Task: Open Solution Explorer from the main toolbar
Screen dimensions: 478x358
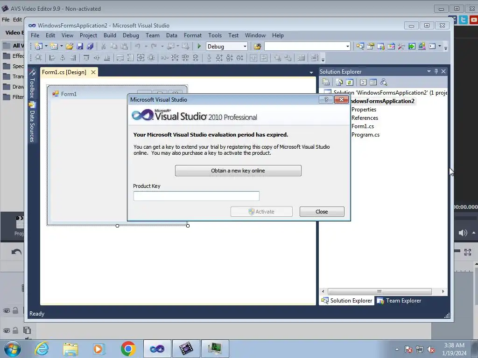Action: click(x=360, y=46)
